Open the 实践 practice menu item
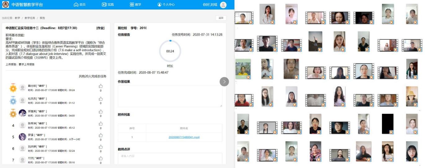Screen dimensions: 425x168 [x=108, y=5]
